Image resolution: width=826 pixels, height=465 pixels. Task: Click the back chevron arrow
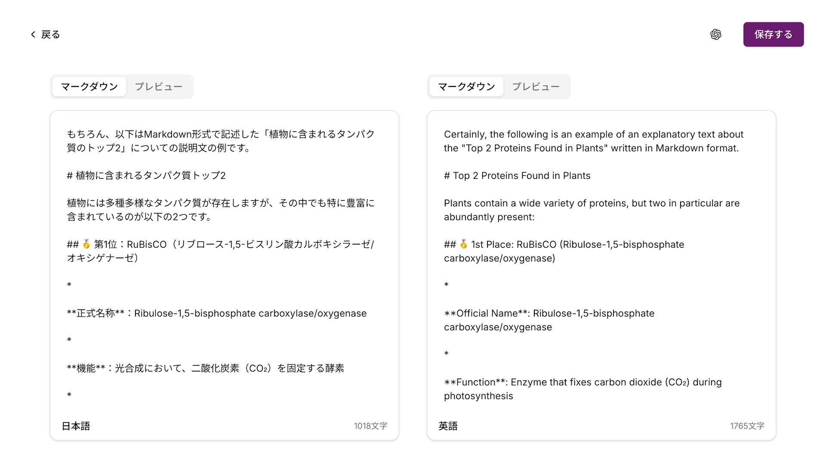coord(33,34)
